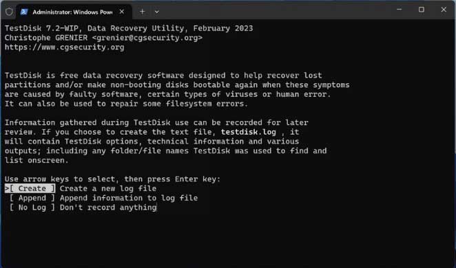Viewport: 456px width, 268px height.
Task: Select the [ No Log ] option
Action: coord(32,208)
